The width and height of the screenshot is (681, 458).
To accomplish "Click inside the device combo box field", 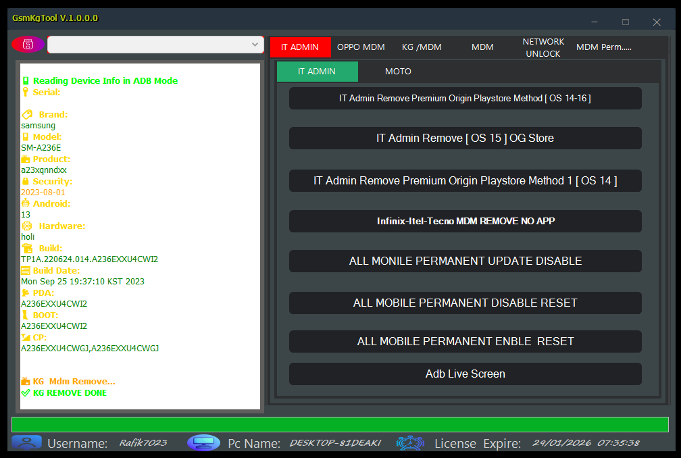I will point(149,45).
